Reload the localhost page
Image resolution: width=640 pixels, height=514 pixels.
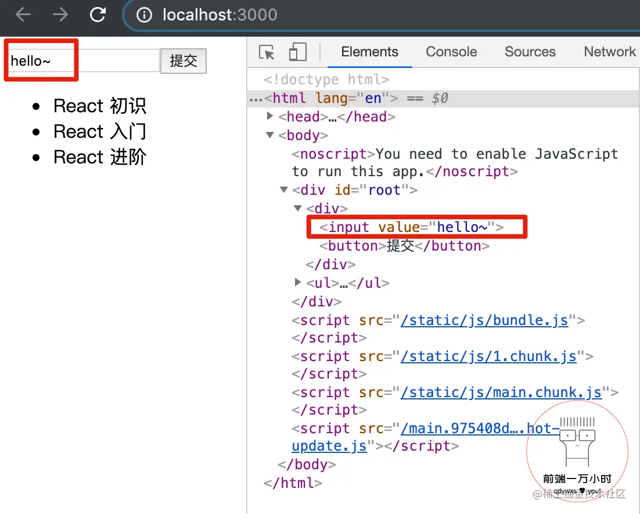pos(98,15)
